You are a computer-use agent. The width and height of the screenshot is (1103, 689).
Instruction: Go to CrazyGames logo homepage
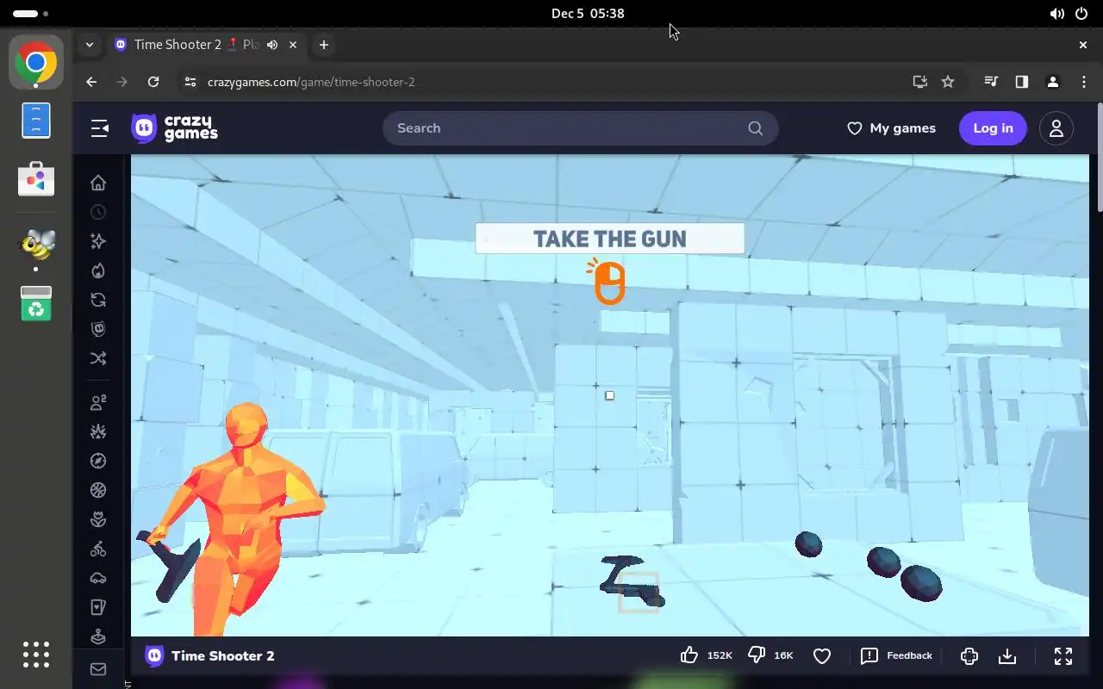(174, 128)
